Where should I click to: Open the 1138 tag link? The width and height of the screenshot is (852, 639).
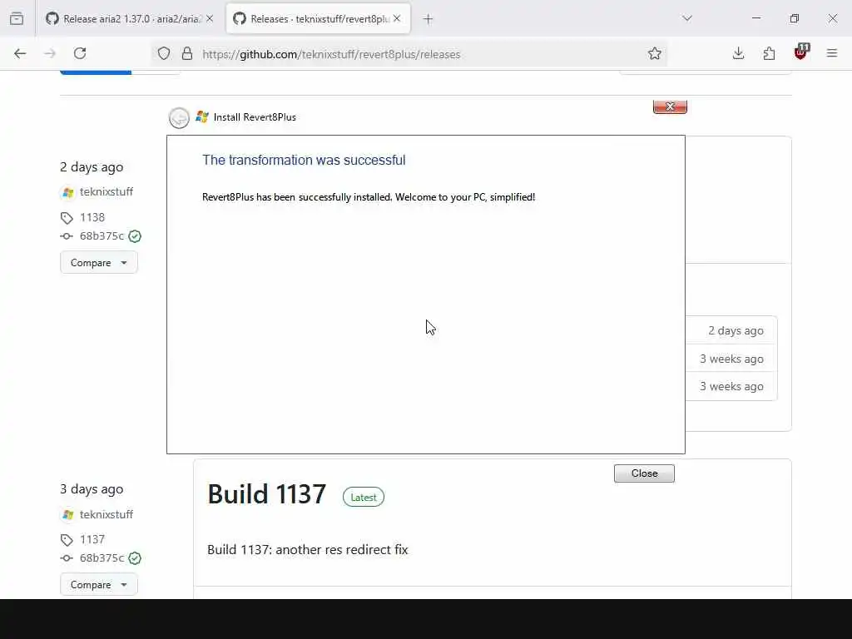[92, 217]
